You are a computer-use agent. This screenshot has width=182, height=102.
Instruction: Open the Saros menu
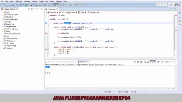point(52,1)
